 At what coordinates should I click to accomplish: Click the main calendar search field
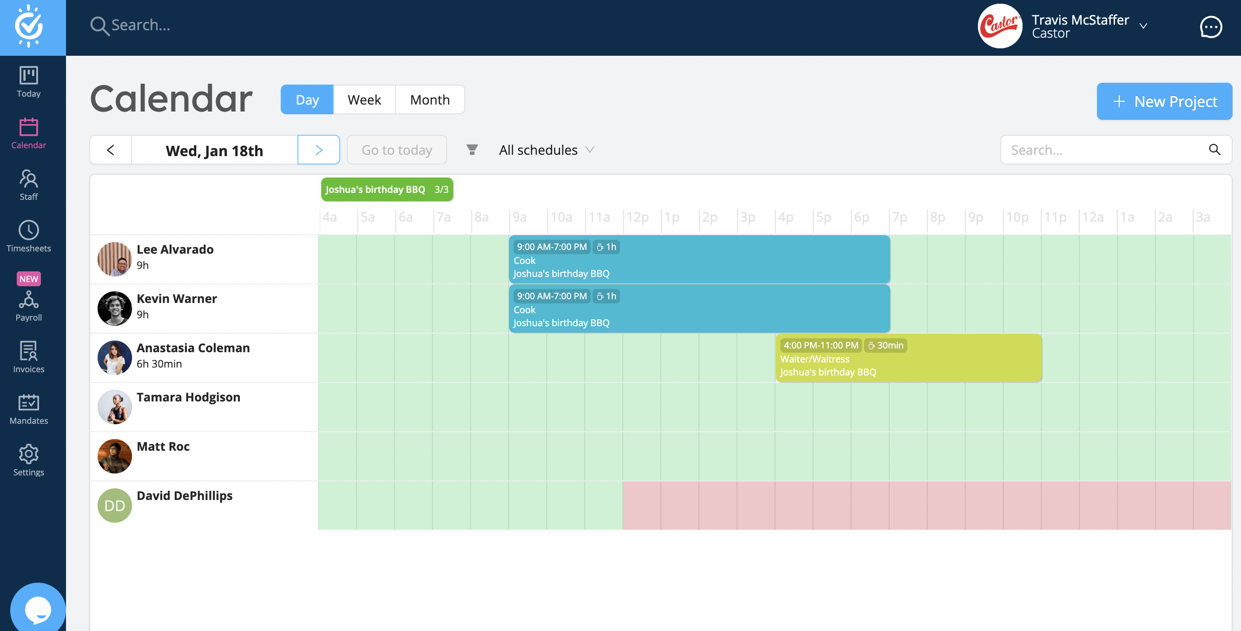1103,150
